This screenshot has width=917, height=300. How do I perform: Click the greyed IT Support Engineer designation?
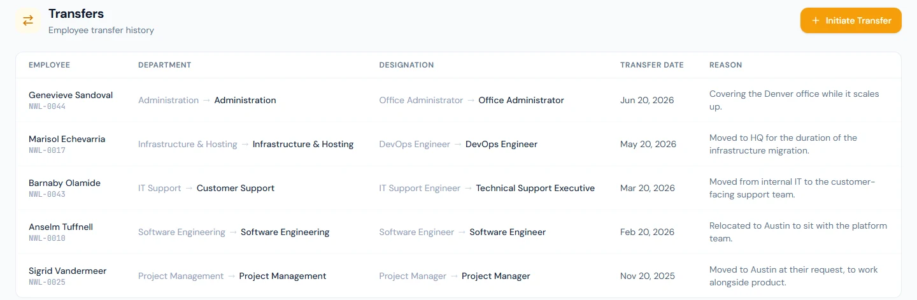point(420,188)
